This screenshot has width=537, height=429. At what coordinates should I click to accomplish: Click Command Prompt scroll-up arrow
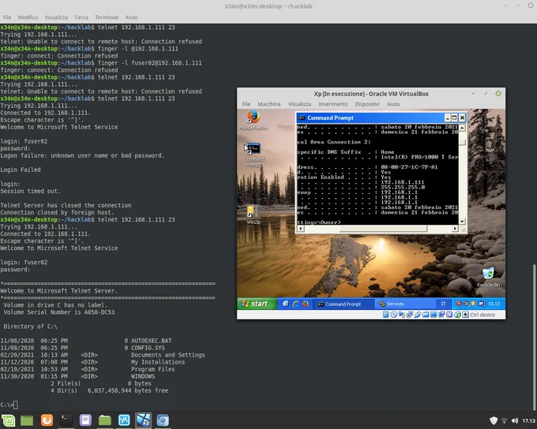(462, 128)
